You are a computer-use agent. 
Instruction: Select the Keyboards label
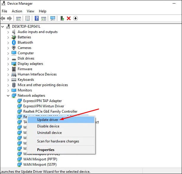point(26,80)
